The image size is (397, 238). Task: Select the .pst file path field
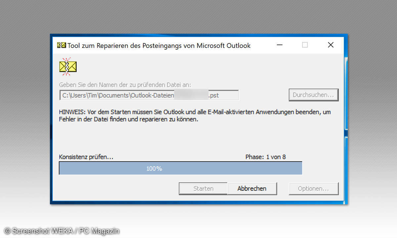pos(149,95)
